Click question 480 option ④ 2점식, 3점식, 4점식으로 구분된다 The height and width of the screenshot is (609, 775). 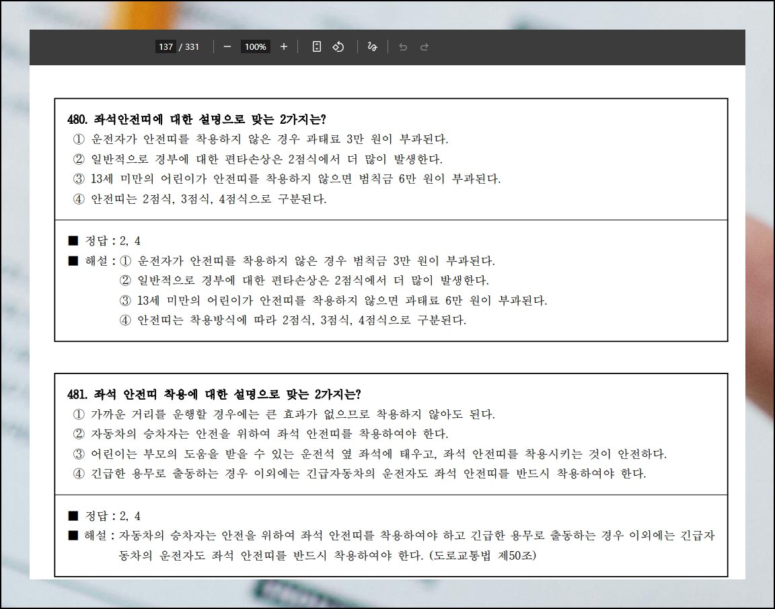(200, 199)
